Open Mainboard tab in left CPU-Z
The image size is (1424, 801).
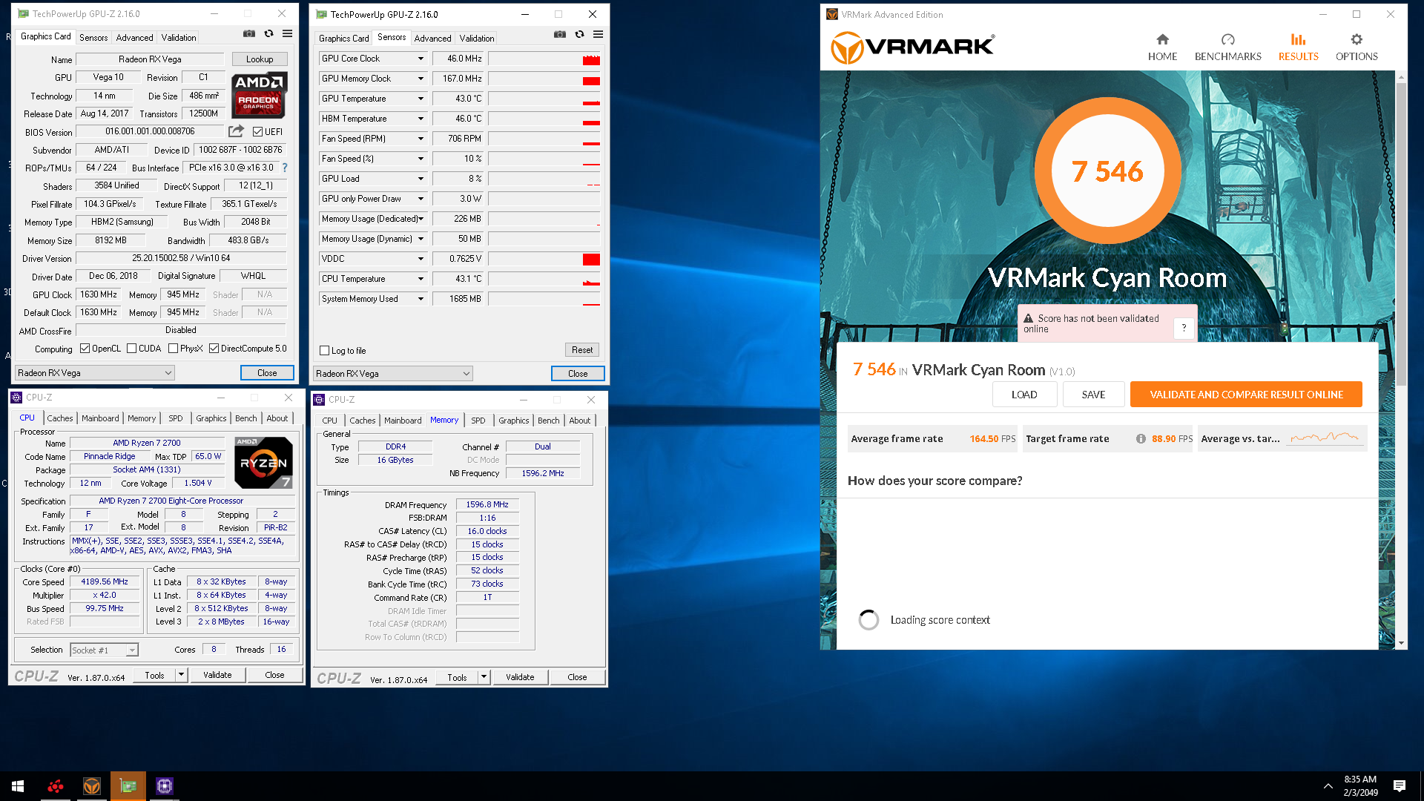click(x=100, y=418)
